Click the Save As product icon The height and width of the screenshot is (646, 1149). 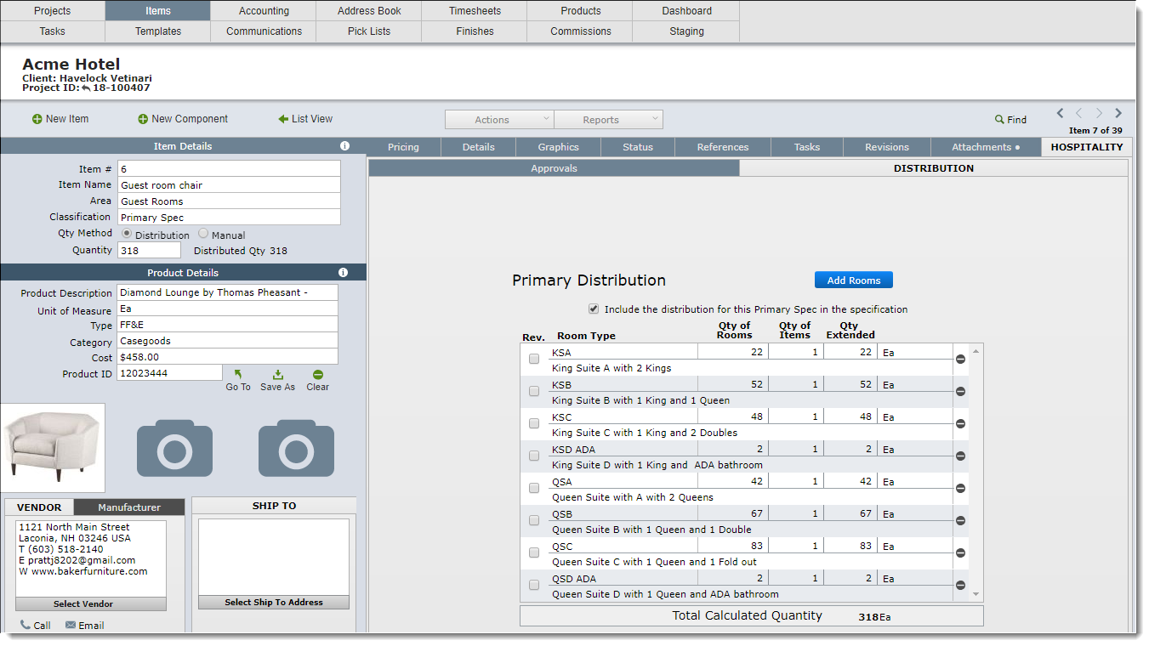(x=277, y=375)
